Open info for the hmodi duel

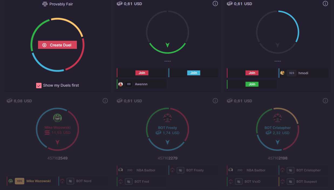(x=325, y=4)
